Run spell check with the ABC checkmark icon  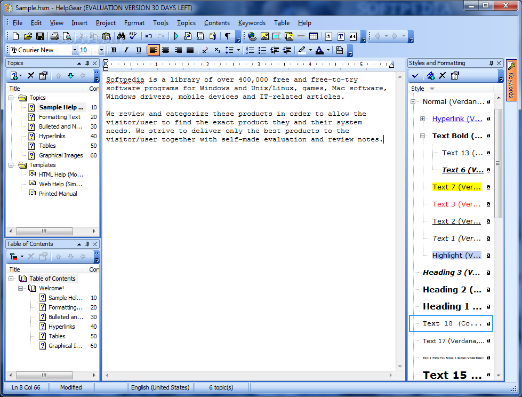click(133, 36)
